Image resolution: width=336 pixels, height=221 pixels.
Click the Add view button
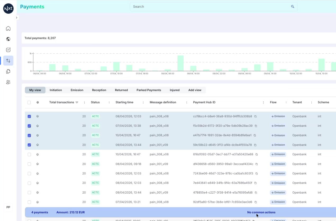[195, 90]
